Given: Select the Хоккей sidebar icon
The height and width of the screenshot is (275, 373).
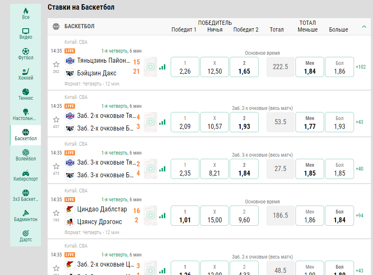Looking at the screenshot, I should pos(26,74).
